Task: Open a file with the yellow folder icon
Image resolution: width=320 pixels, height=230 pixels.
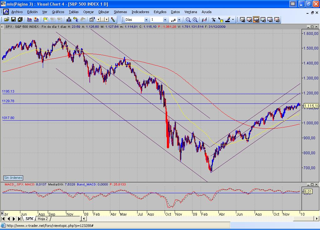Action: pyautogui.click(x=7, y=20)
